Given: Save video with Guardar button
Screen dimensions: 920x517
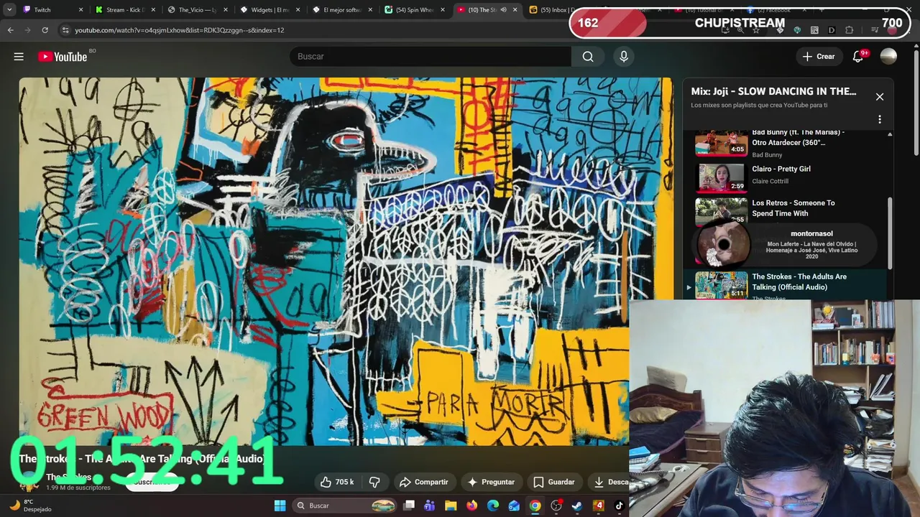Looking at the screenshot, I should tap(553, 482).
